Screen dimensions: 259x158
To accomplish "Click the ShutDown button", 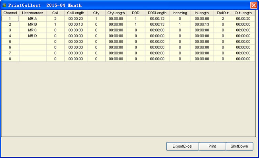I will [x=239, y=146].
